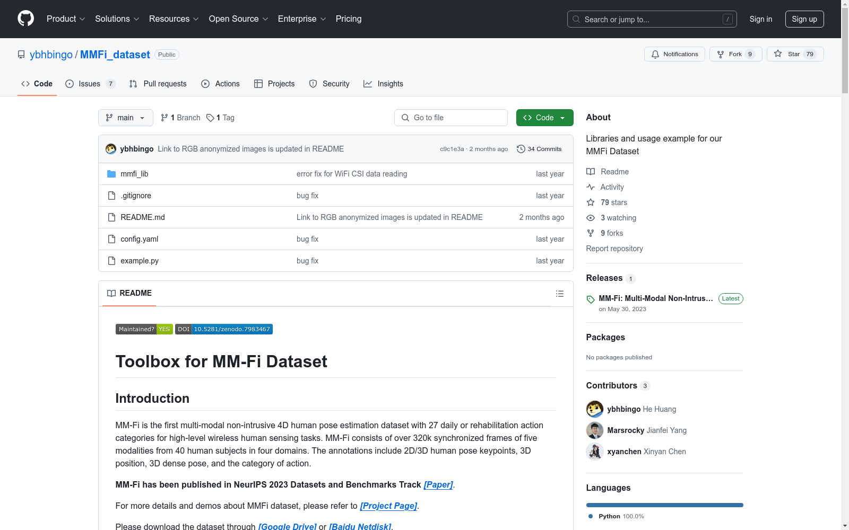849x530 pixels.
Task: Click the Notifications button
Action: click(674, 54)
